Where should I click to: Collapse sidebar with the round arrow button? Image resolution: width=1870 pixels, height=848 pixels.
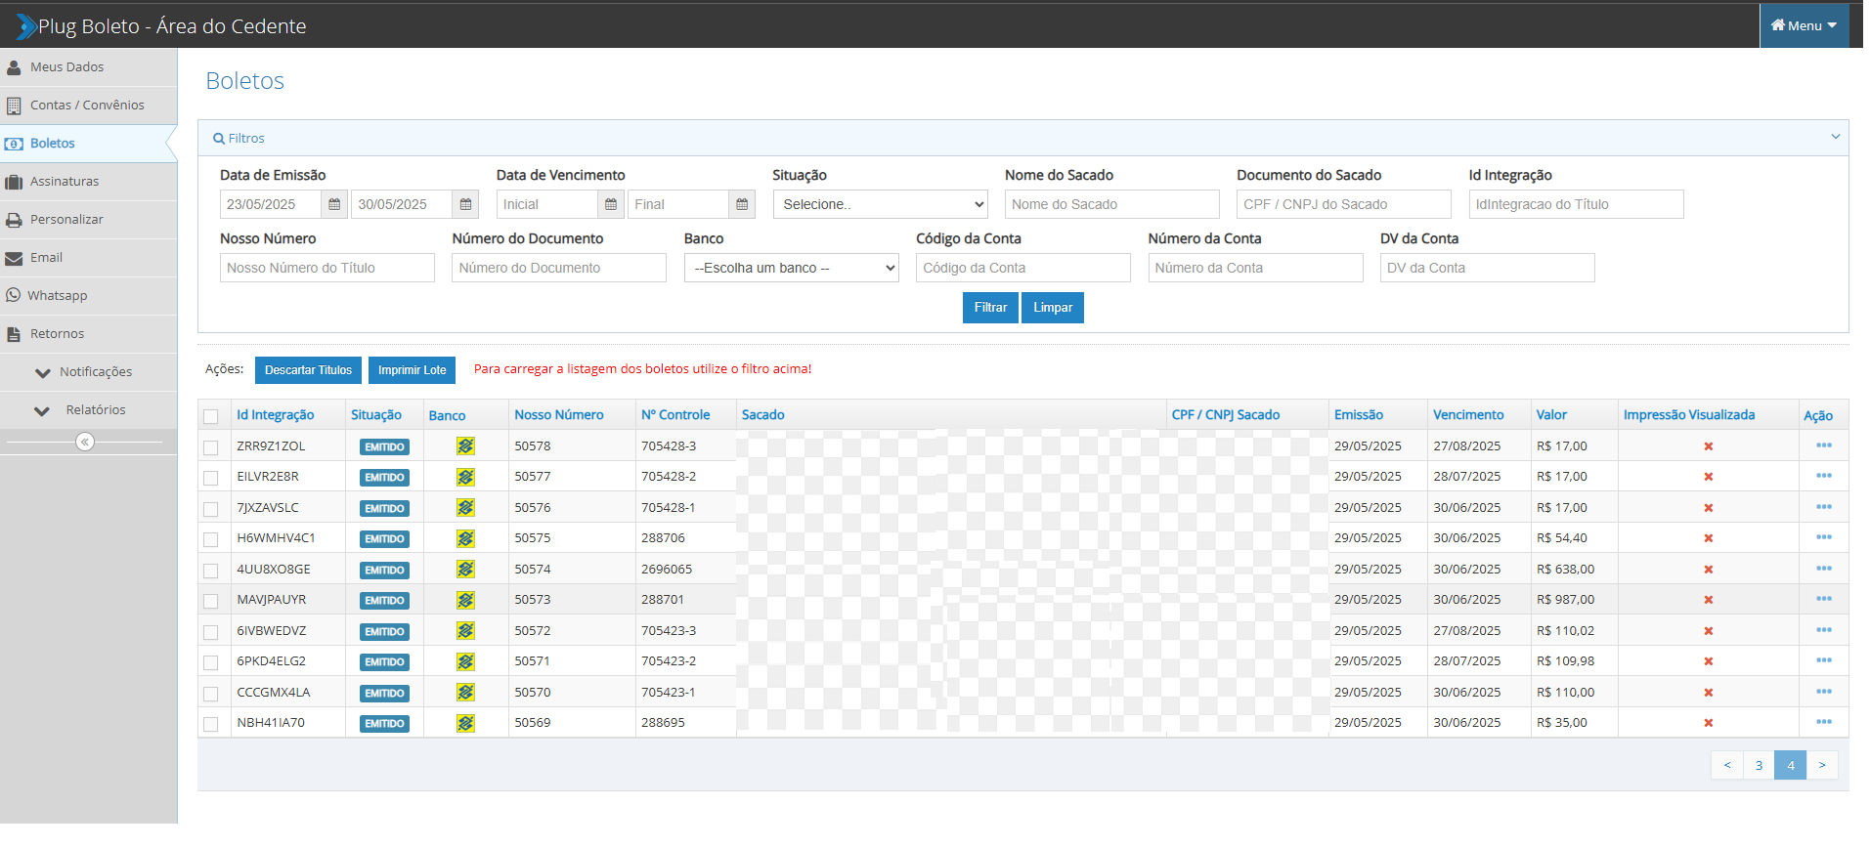tap(85, 442)
